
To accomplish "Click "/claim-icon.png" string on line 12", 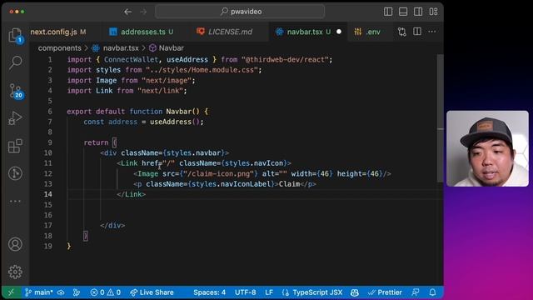I will tap(218, 173).
